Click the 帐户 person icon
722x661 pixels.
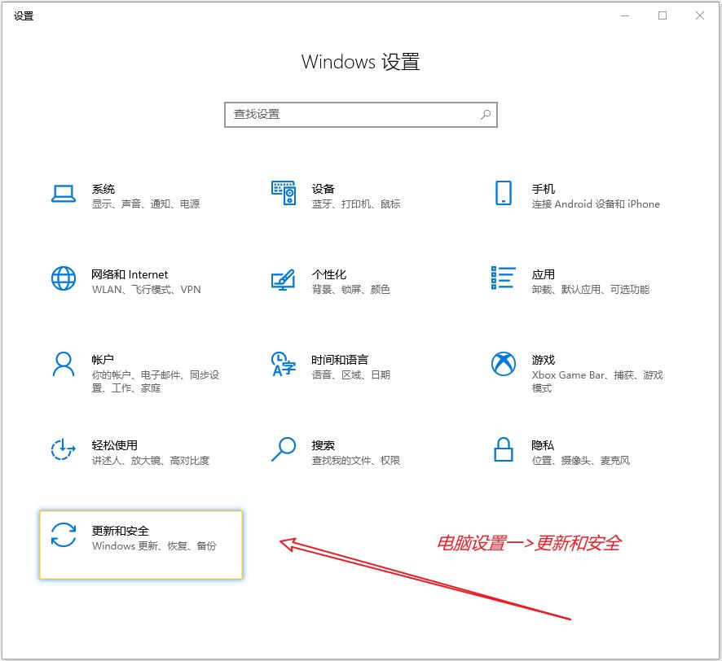coord(64,364)
